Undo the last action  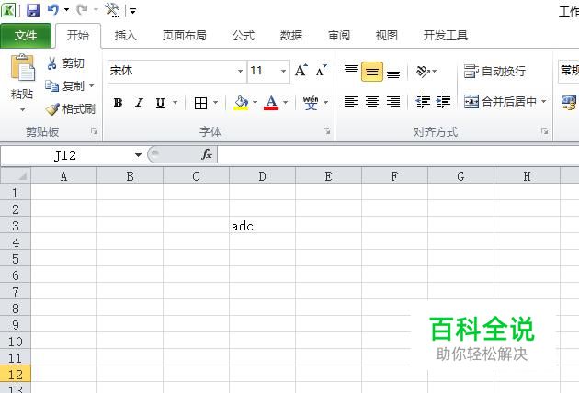point(52,9)
